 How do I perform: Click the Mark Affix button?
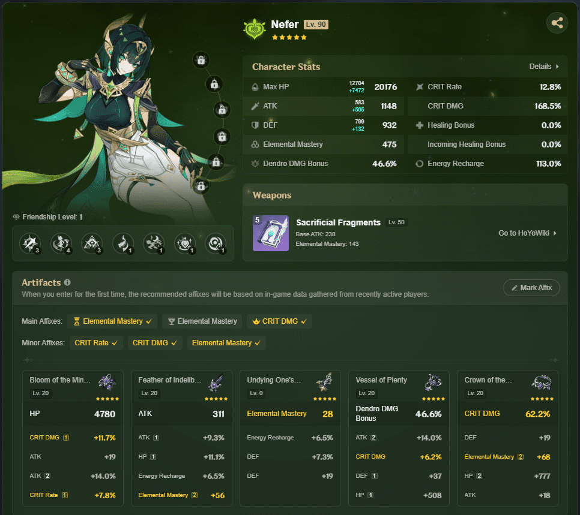[x=531, y=287]
